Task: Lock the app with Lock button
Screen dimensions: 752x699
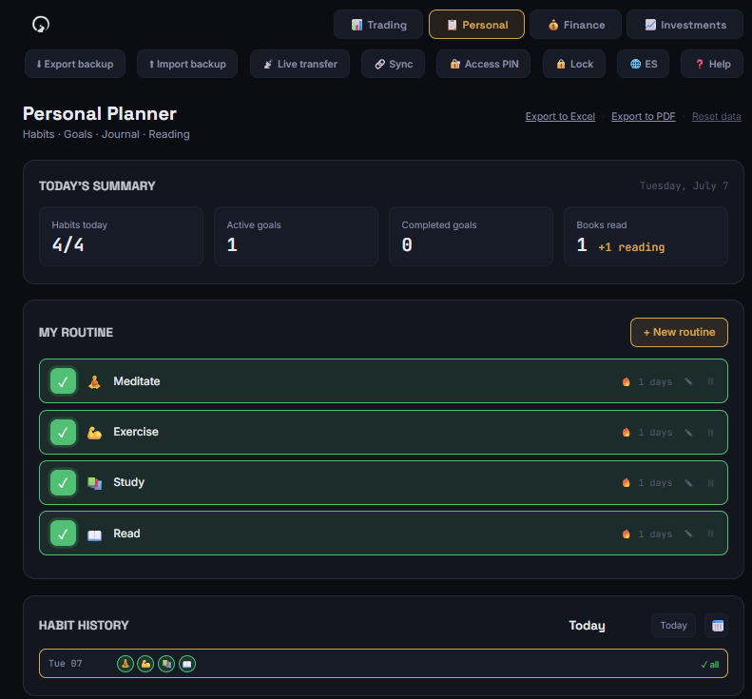Action: (x=574, y=64)
